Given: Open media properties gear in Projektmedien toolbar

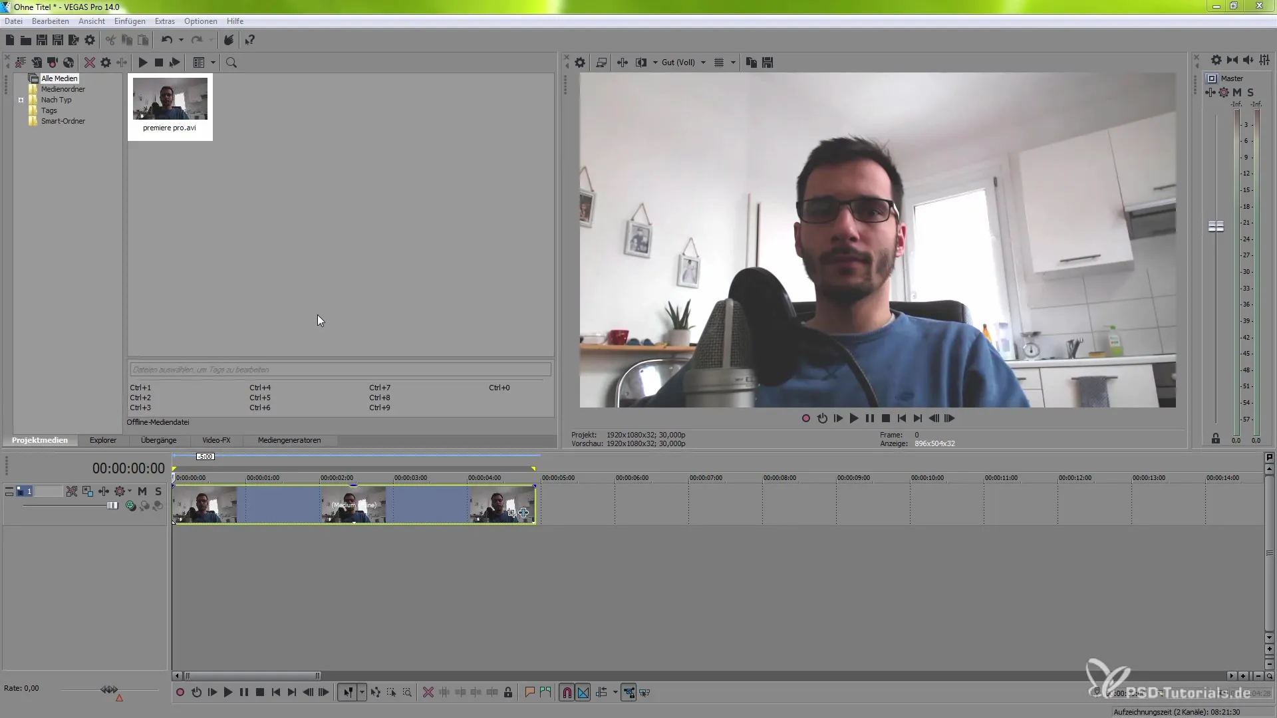Looking at the screenshot, I should [106, 62].
